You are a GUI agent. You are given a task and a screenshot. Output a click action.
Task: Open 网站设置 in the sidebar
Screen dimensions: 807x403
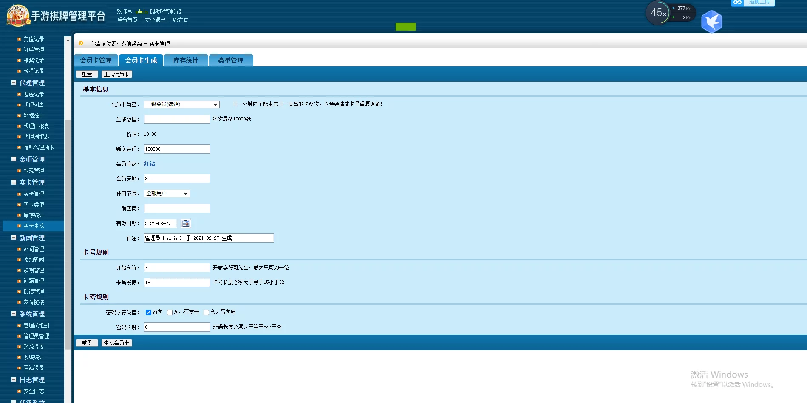tap(34, 368)
